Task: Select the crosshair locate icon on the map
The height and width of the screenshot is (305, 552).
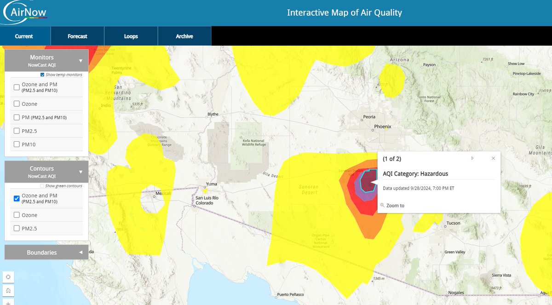Action: [8, 276]
